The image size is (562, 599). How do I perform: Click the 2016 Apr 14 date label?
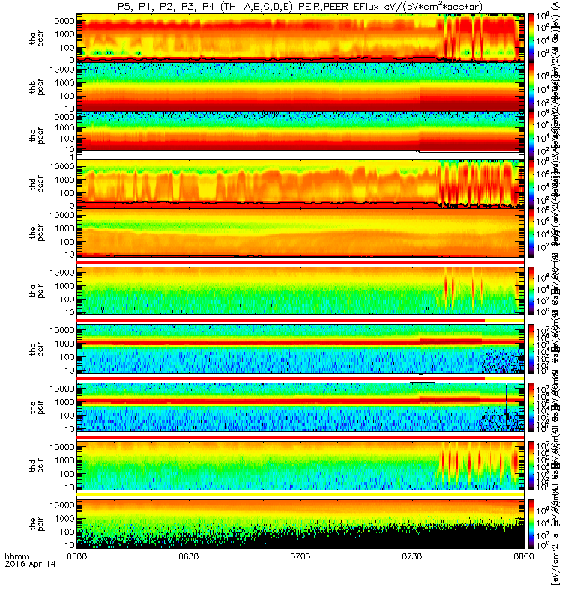(30, 564)
